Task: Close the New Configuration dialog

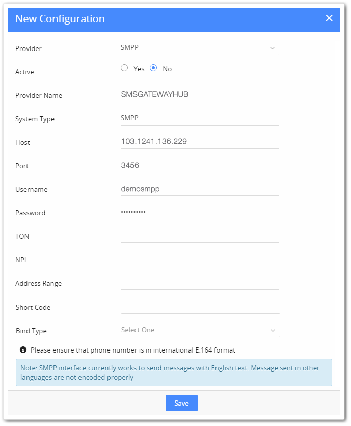Action: click(329, 18)
